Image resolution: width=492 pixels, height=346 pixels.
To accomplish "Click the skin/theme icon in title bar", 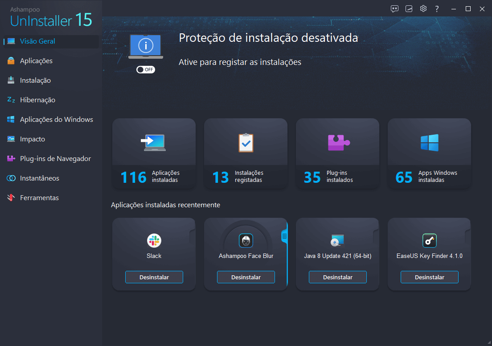I will click(x=409, y=9).
